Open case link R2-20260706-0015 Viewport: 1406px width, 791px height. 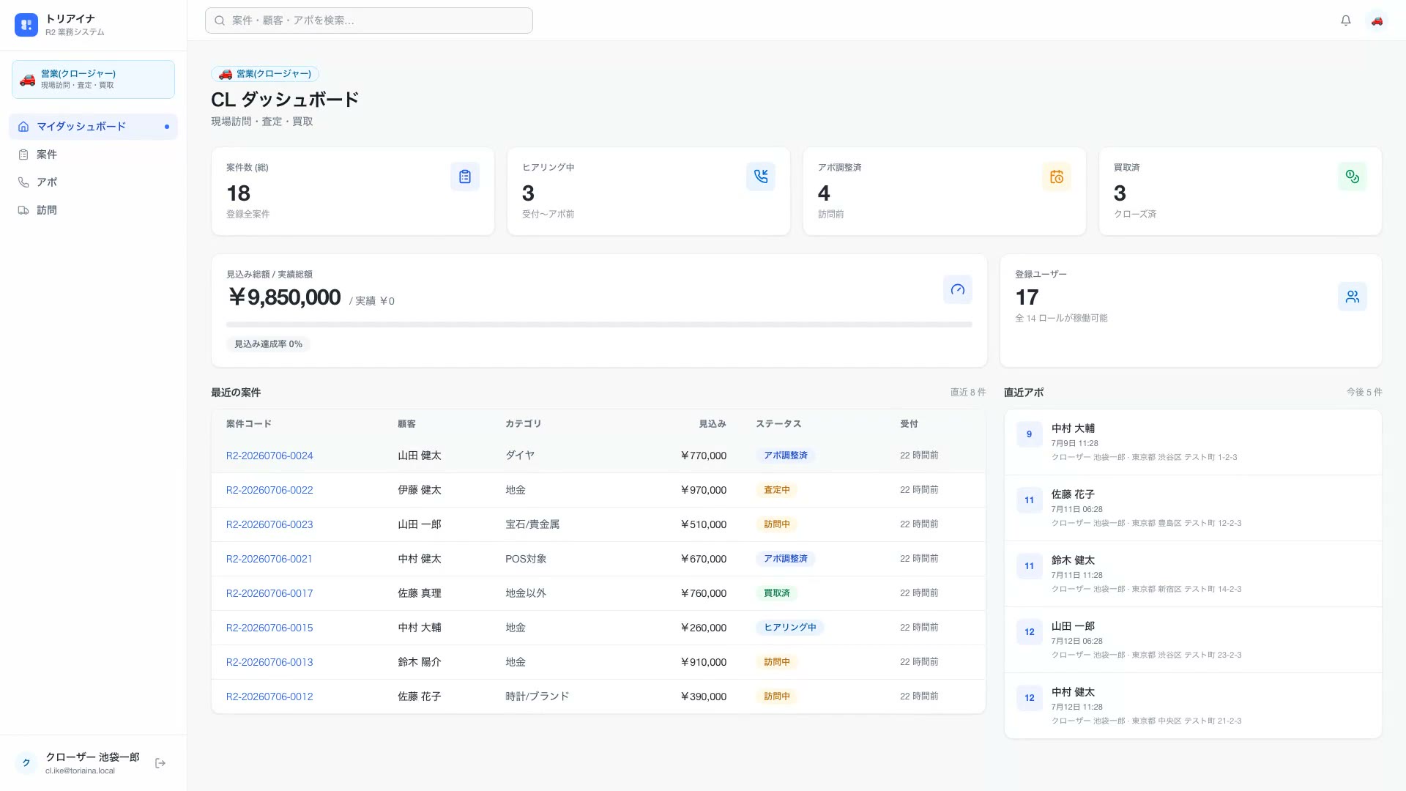coord(269,628)
